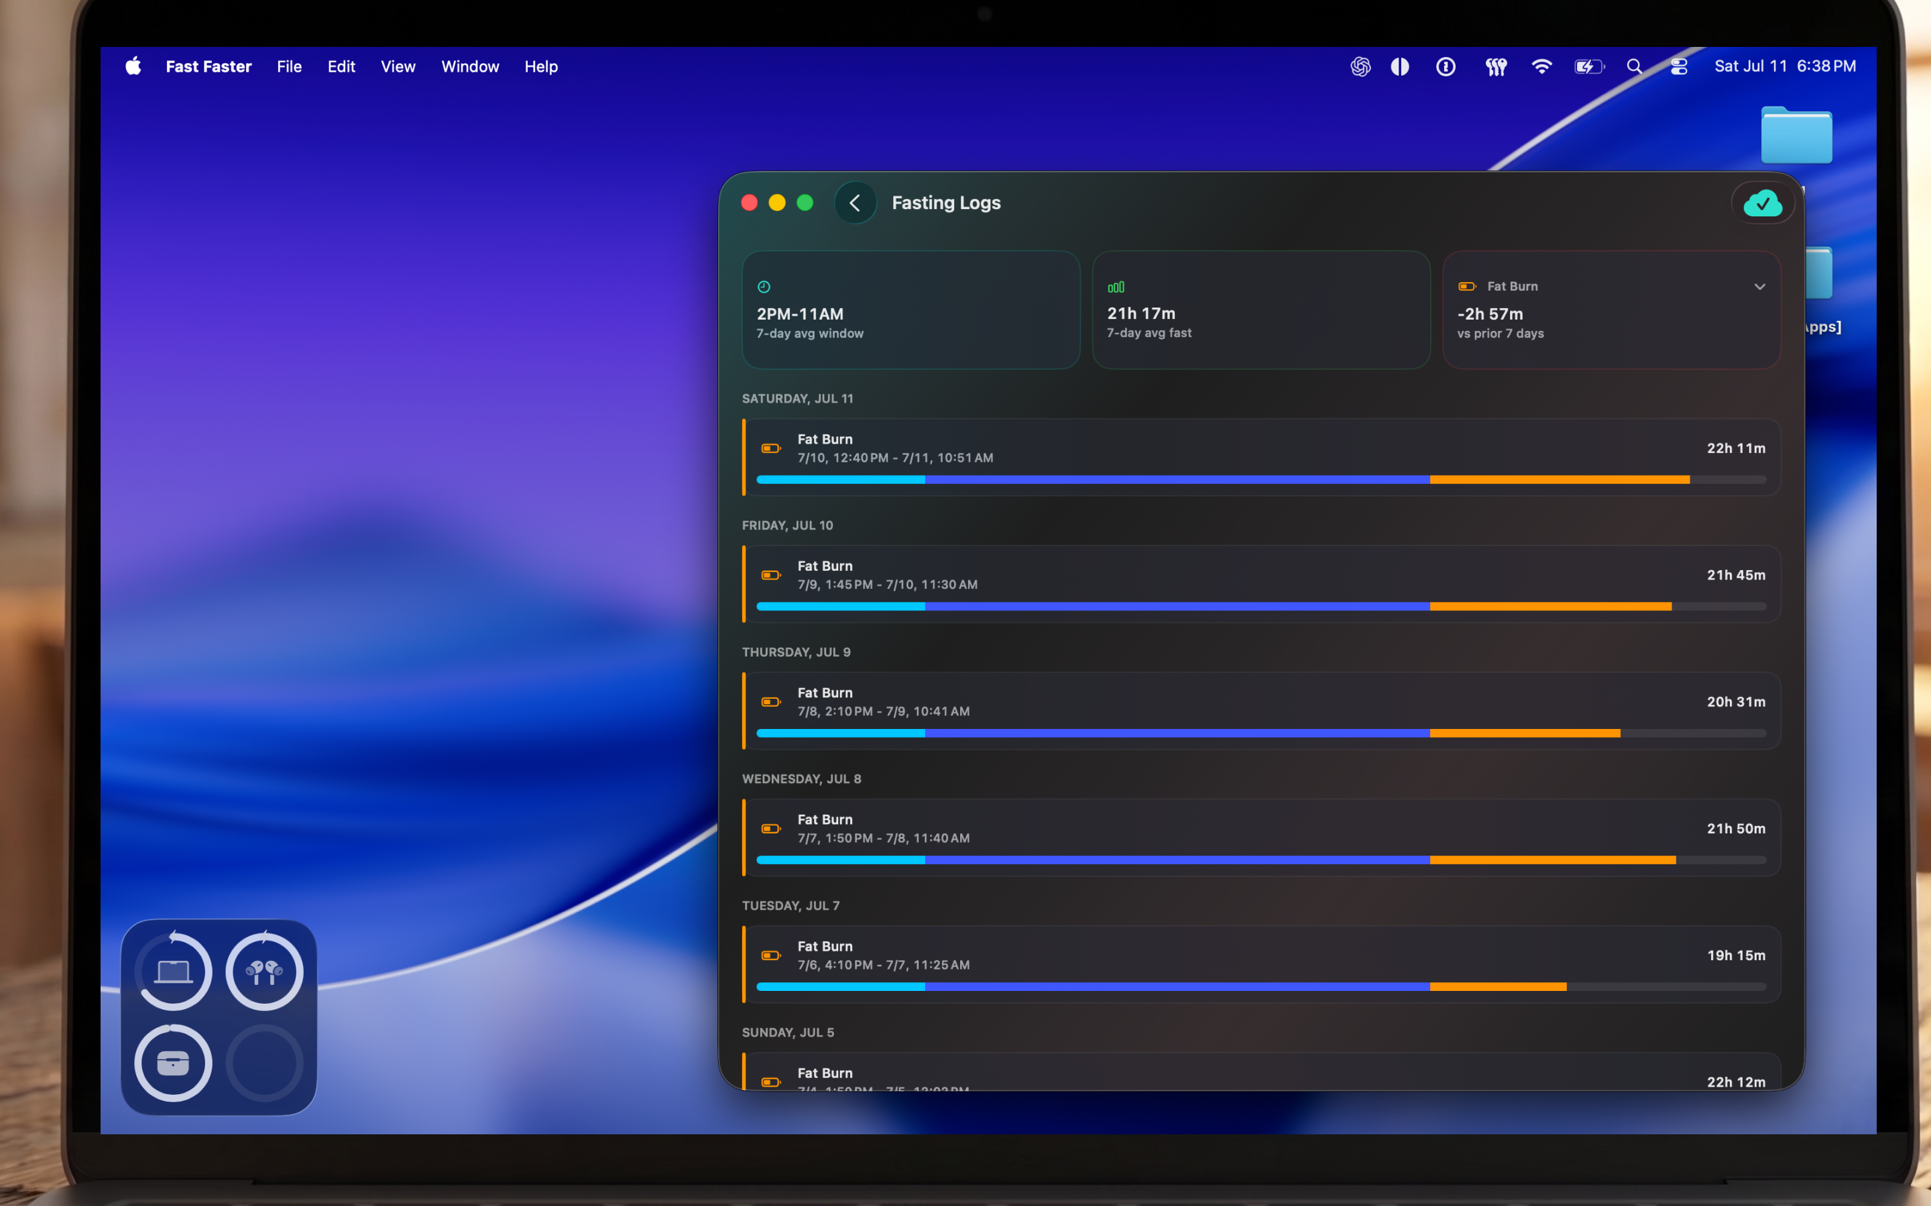
Task: Click the progress bar of 22h 11m fast
Action: point(1261,479)
